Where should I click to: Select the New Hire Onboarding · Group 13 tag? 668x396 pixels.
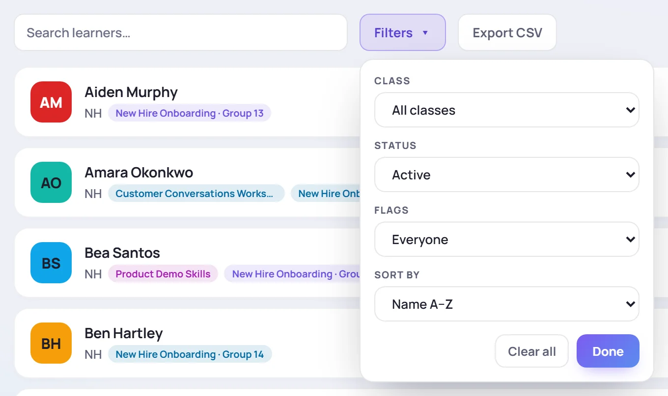pyautogui.click(x=190, y=113)
